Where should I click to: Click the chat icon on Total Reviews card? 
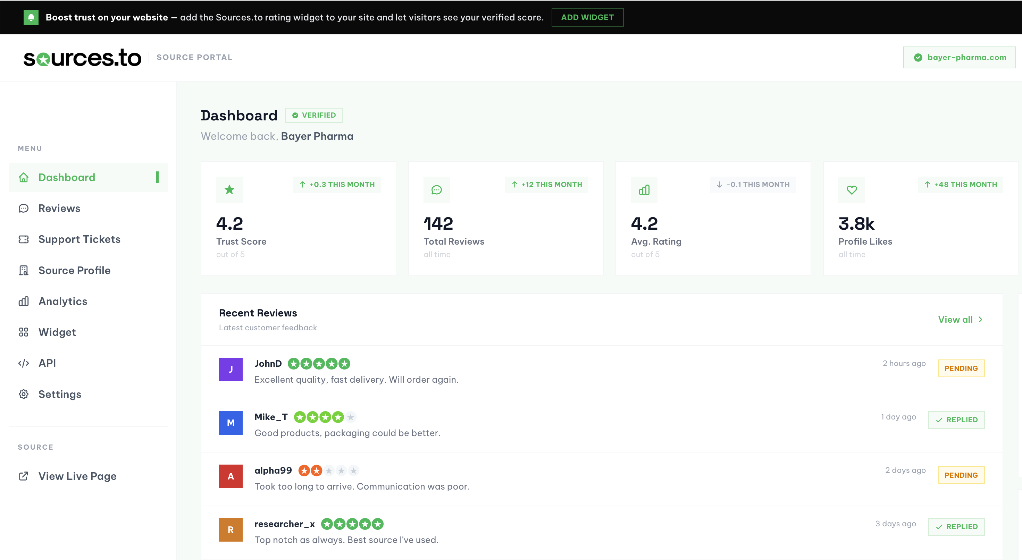(x=436, y=189)
